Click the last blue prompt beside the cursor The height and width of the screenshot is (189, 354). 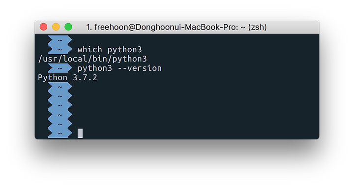click(60, 133)
